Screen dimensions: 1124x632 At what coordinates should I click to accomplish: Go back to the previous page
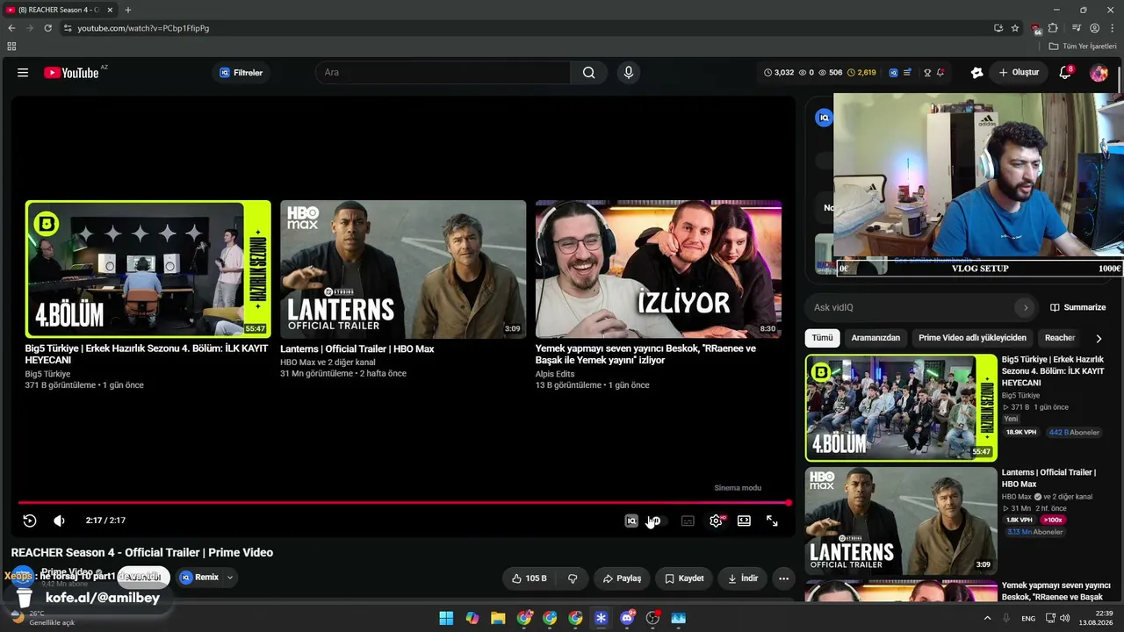pyautogui.click(x=11, y=28)
